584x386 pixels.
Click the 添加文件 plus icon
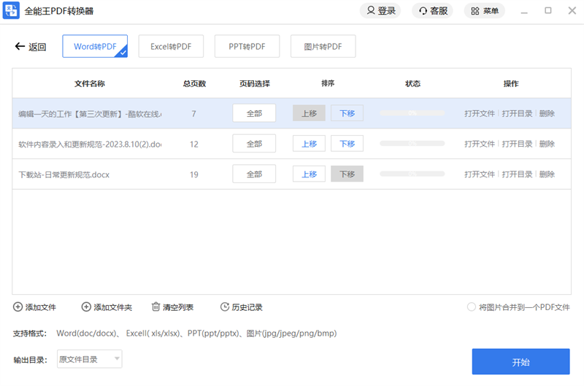(x=18, y=307)
